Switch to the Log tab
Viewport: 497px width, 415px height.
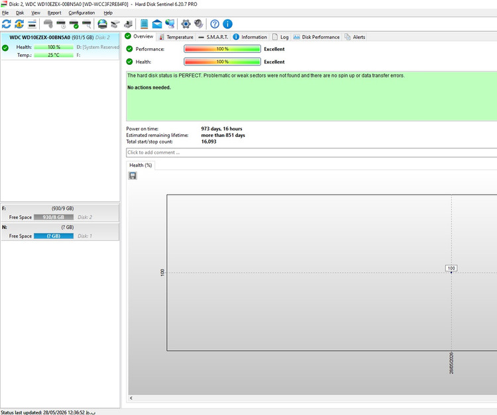280,37
